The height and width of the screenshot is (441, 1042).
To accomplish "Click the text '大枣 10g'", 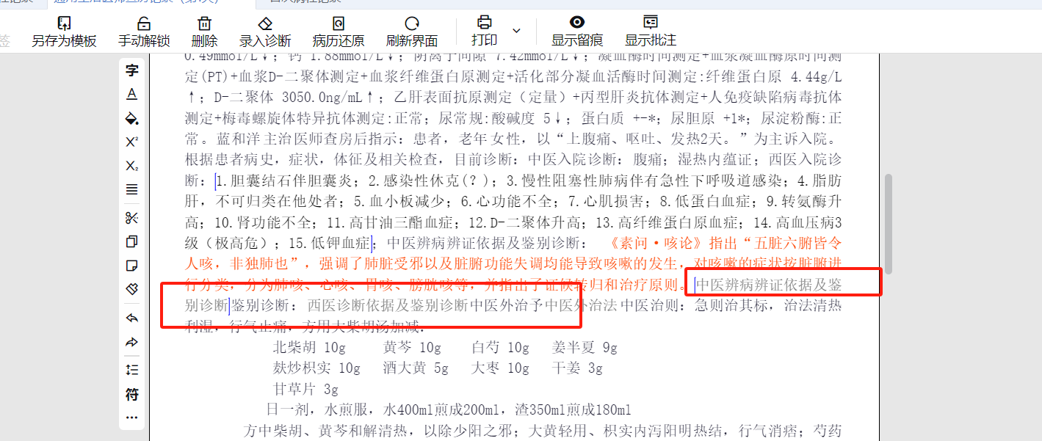I will coord(500,368).
